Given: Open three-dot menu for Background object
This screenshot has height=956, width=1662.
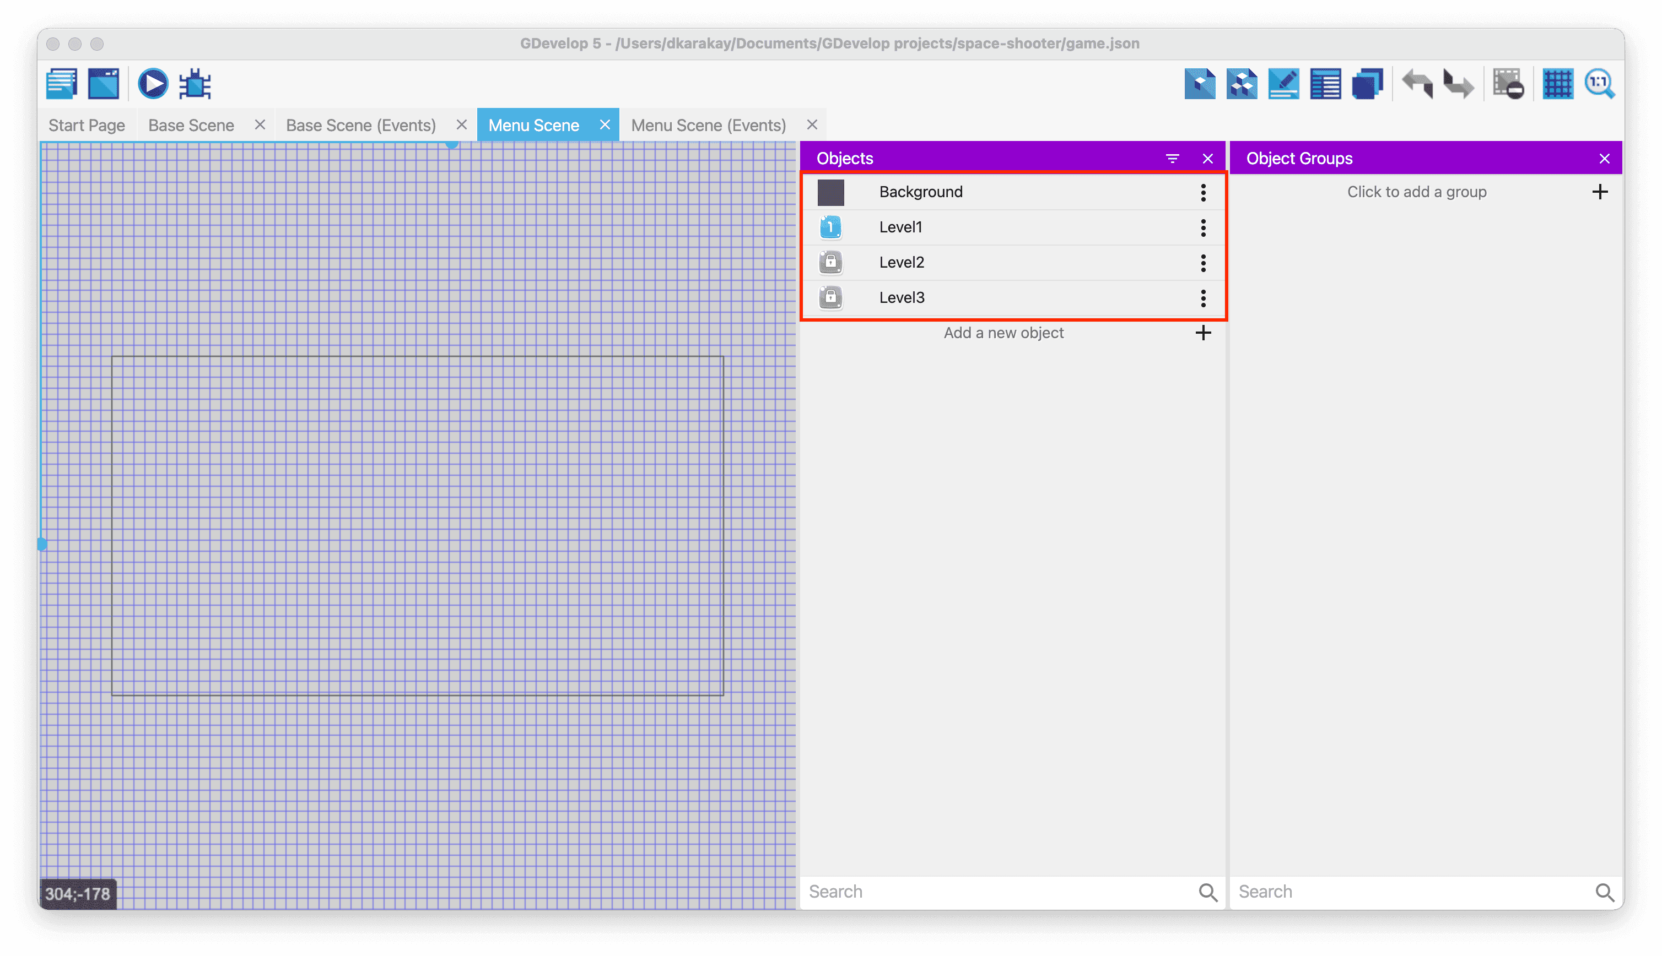Looking at the screenshot, I should coord(1203,192).
